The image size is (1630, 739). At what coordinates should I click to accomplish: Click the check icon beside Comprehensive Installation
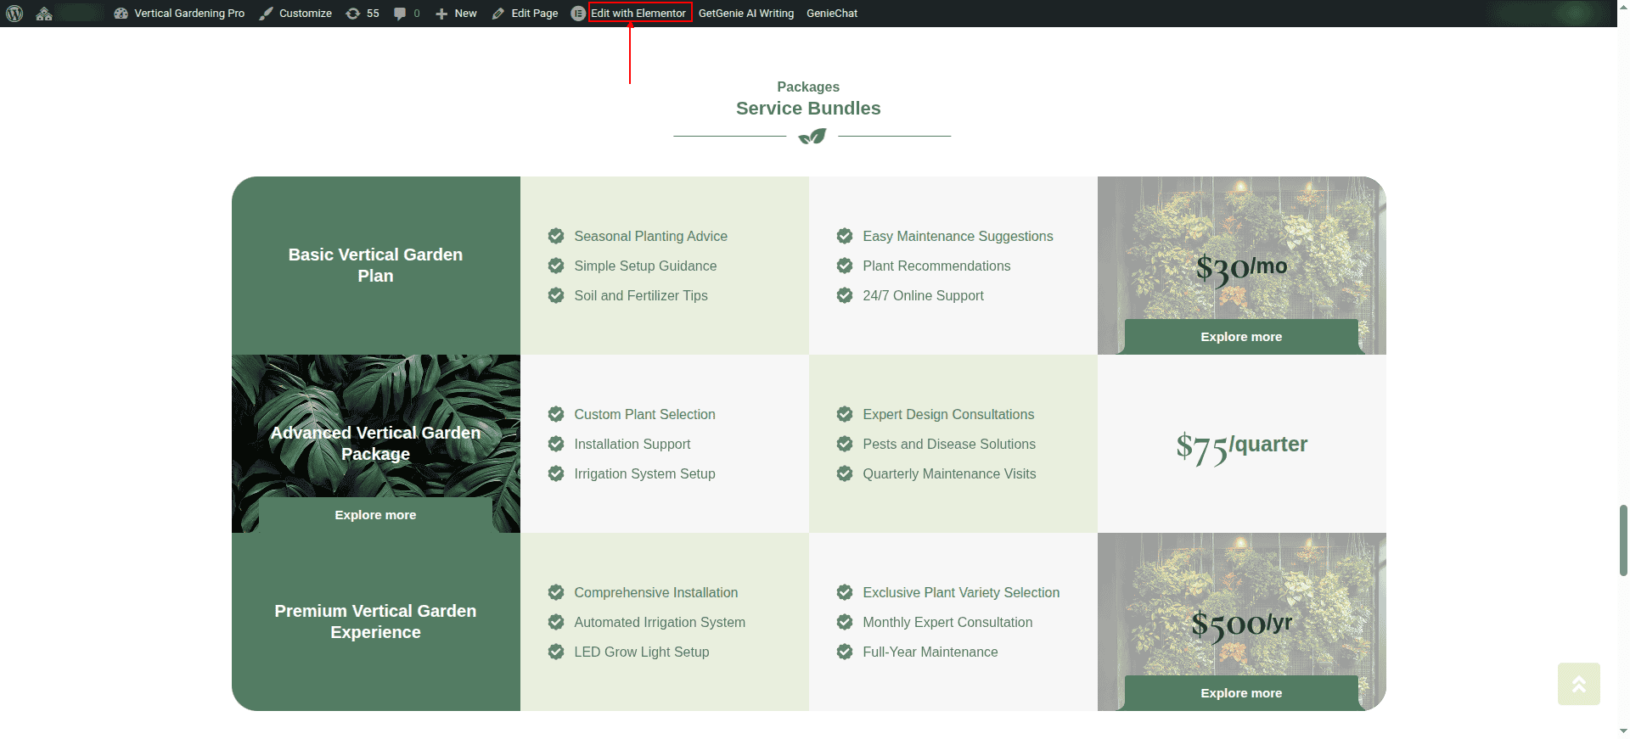click(x=556, y=592)
